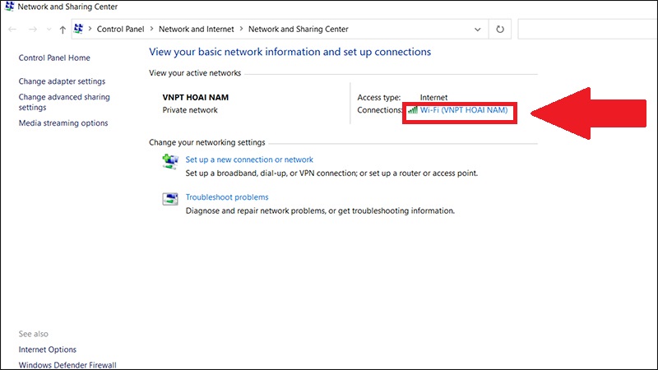Open the recent locations dropdown arrow
The width and height of the screenshot is (658, 370).
pyautogui.click(x=49, y=30)
